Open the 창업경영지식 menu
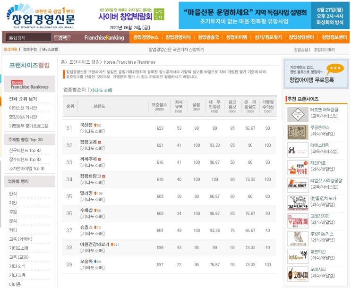This screenshot has width=351, height=288. click(x=178, y=37)
